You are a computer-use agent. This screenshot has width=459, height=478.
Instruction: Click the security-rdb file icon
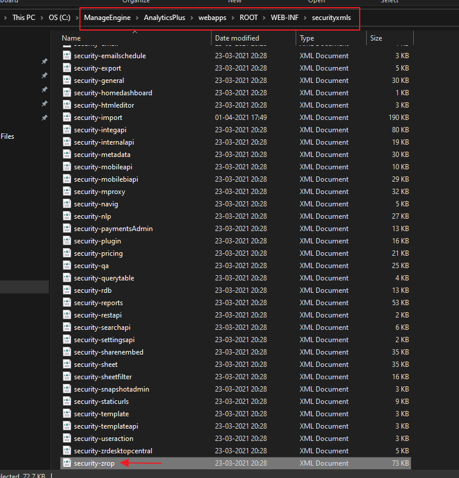pyautogui.click(x=67, y=290)
